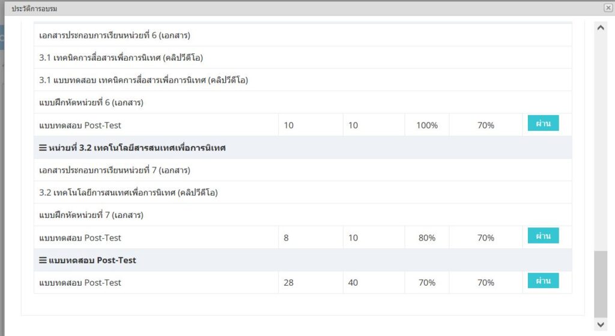Screen dimensions: 615x336
Task: Click the scrollbar down arrow
Action: [x=601, y=324]
